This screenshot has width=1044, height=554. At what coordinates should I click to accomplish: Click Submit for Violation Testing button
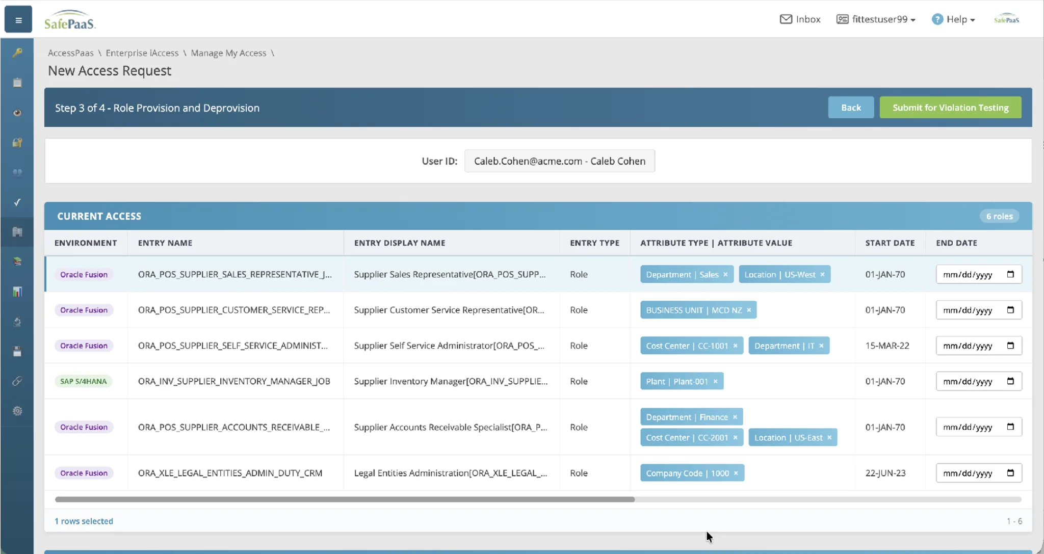pos(950,108)
